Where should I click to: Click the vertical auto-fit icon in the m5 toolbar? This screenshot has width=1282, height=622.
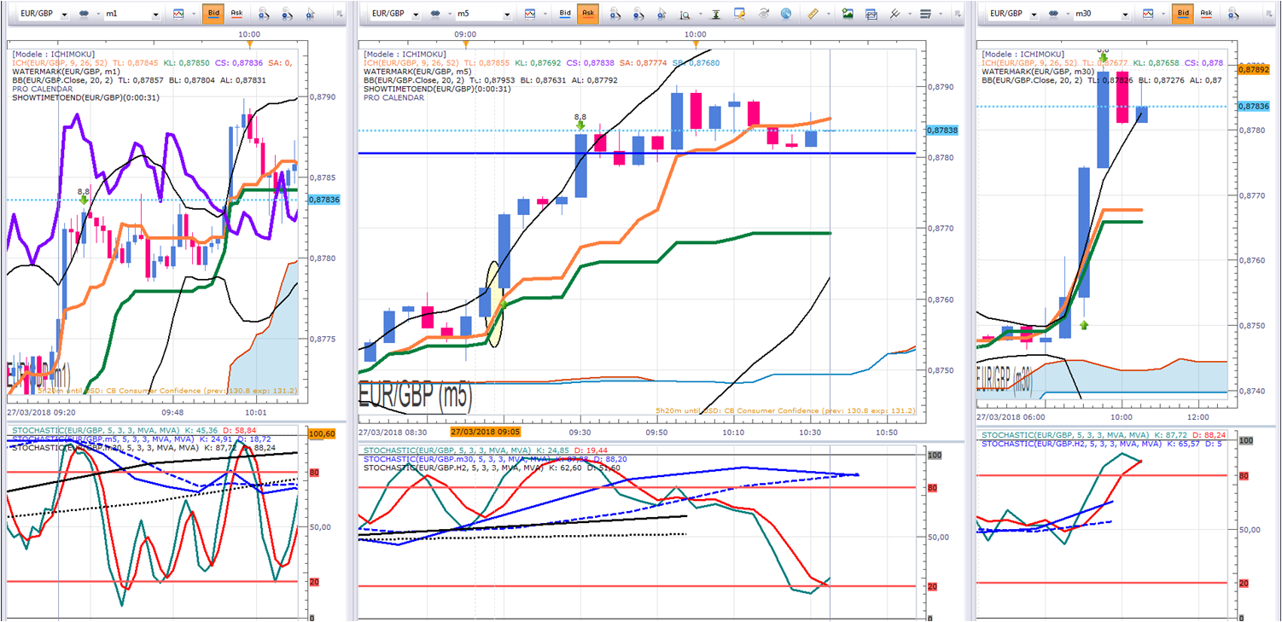pos(716,14)
